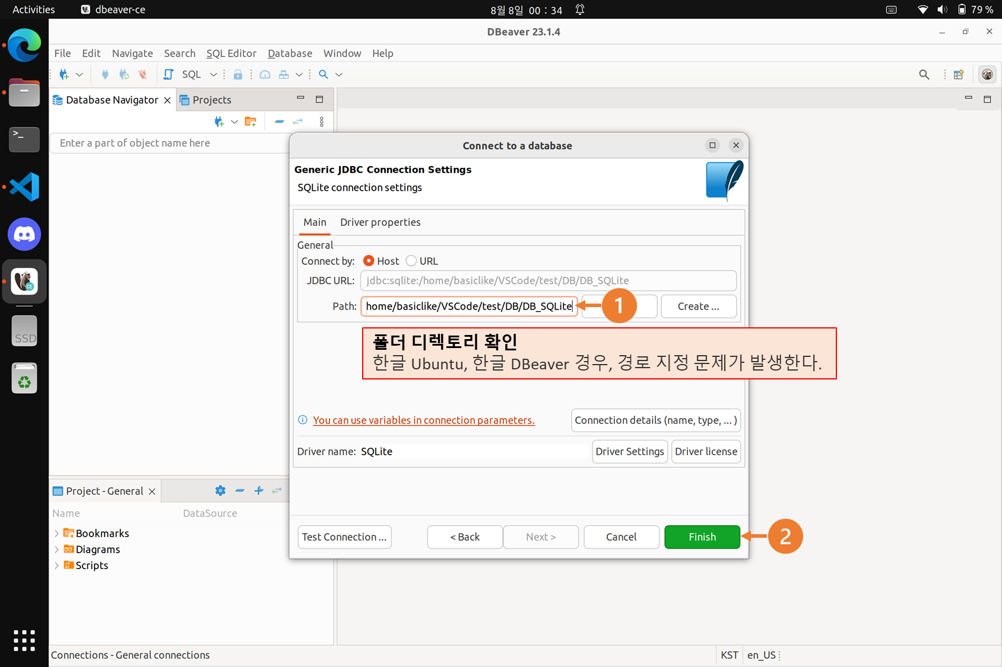Click the DataSource column header
1002x667 pixels.
(x=210, y=513)
